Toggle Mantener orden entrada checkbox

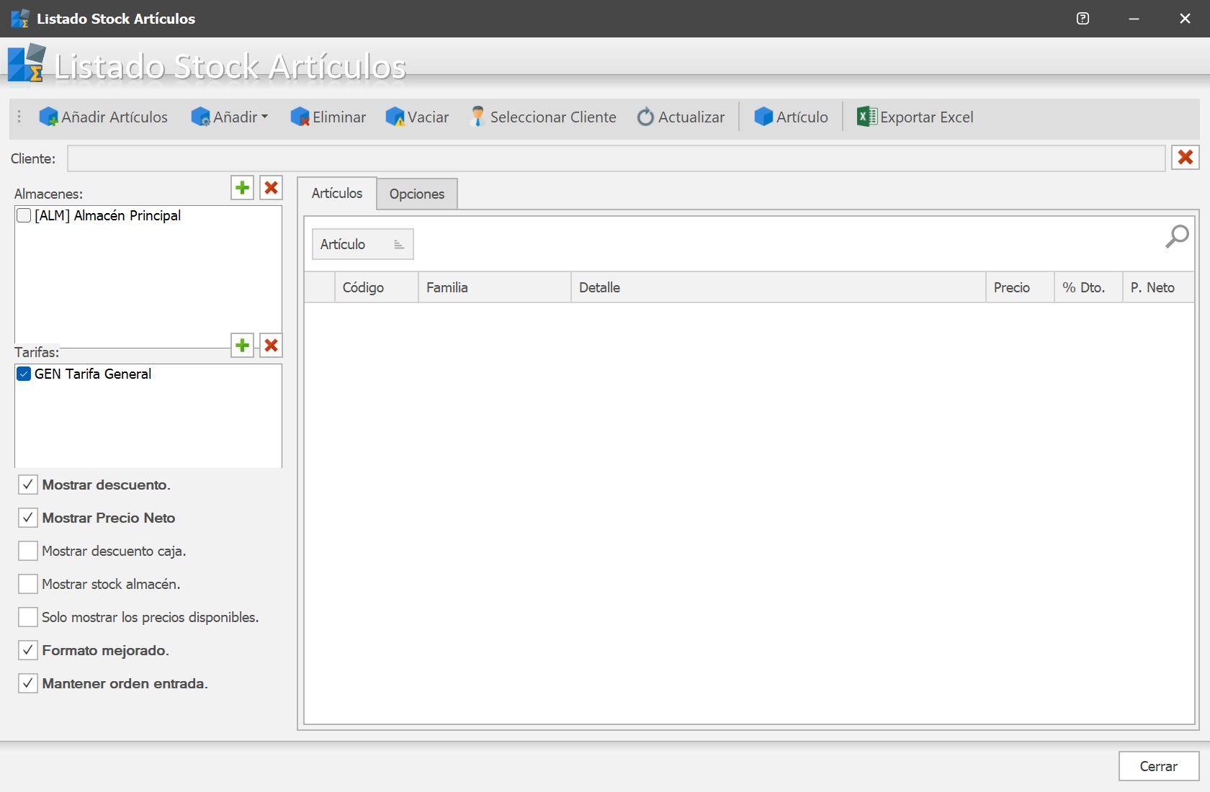tap(28, 683)
